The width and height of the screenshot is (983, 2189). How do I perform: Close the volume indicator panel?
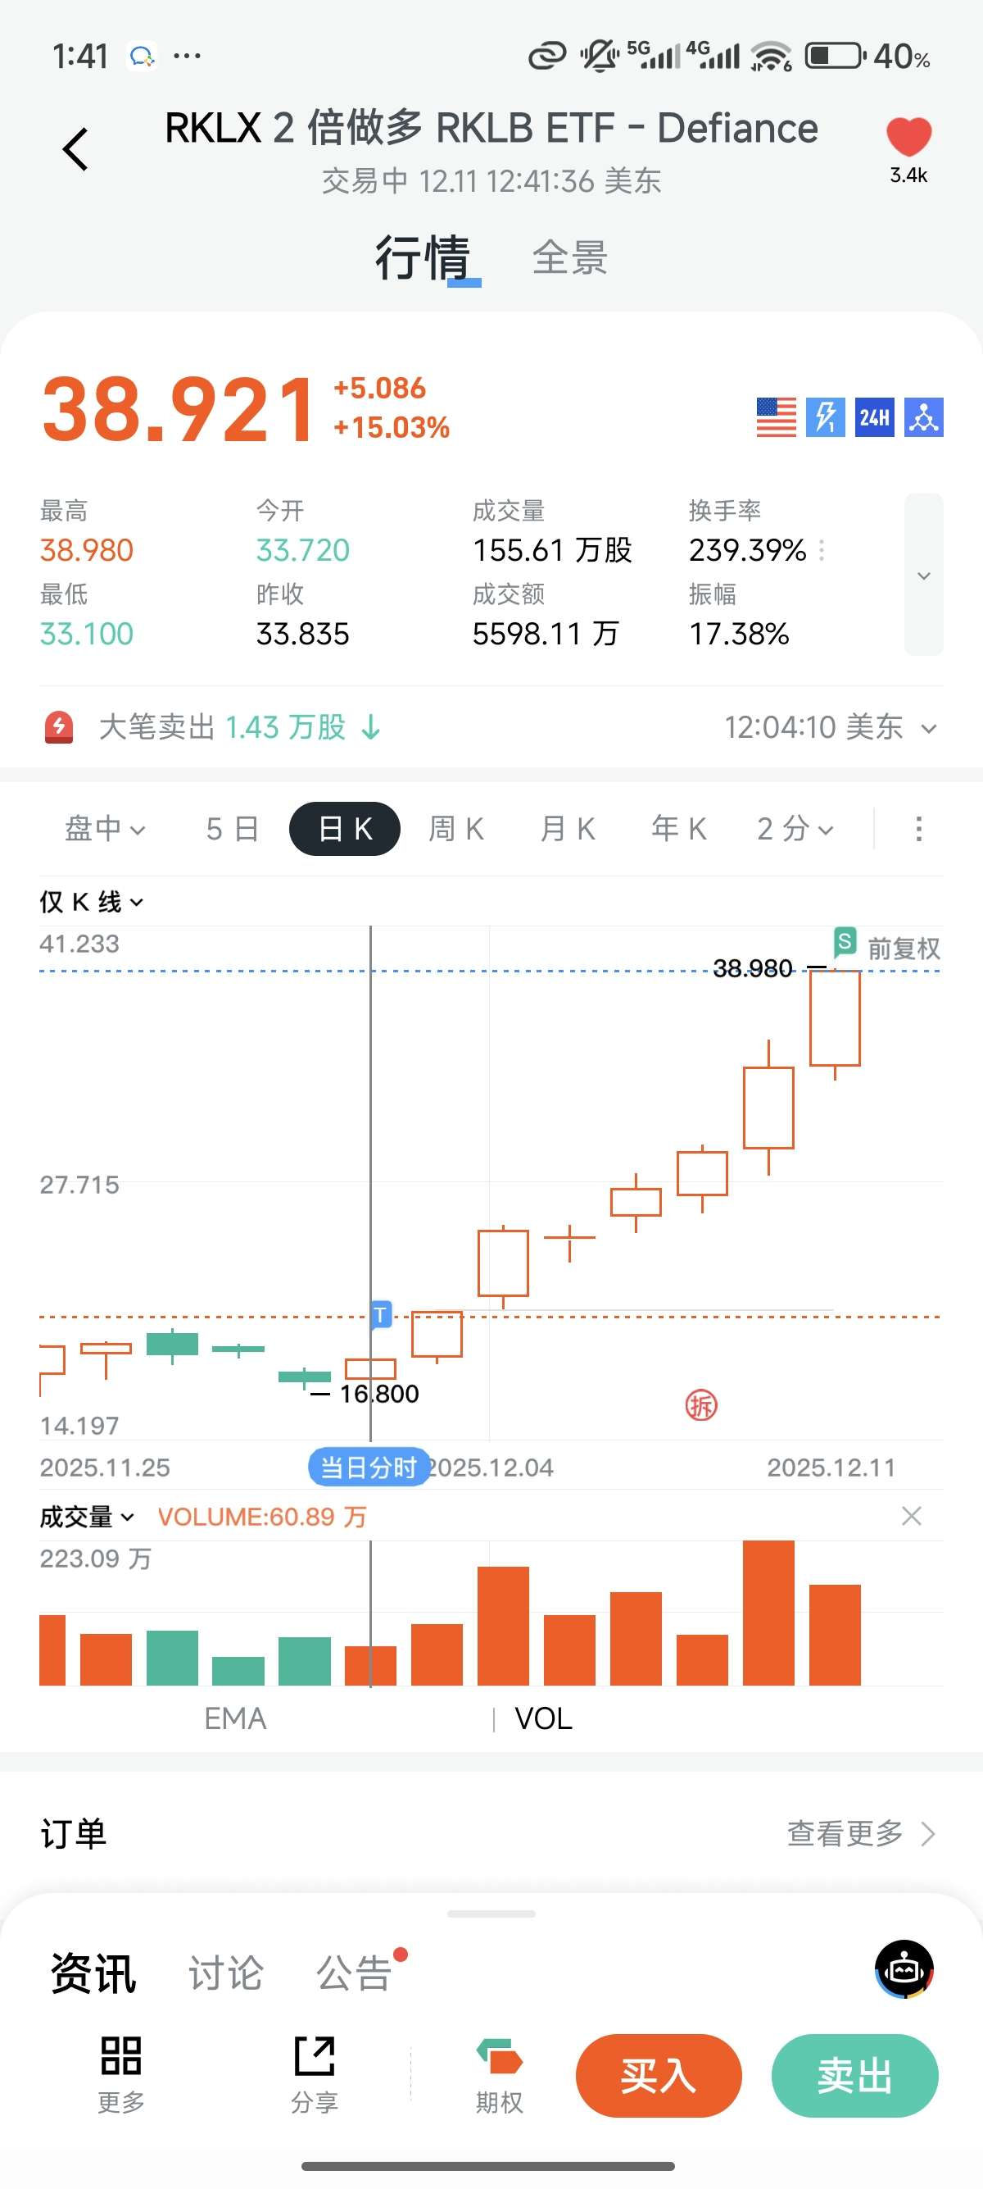[911, 1516]
